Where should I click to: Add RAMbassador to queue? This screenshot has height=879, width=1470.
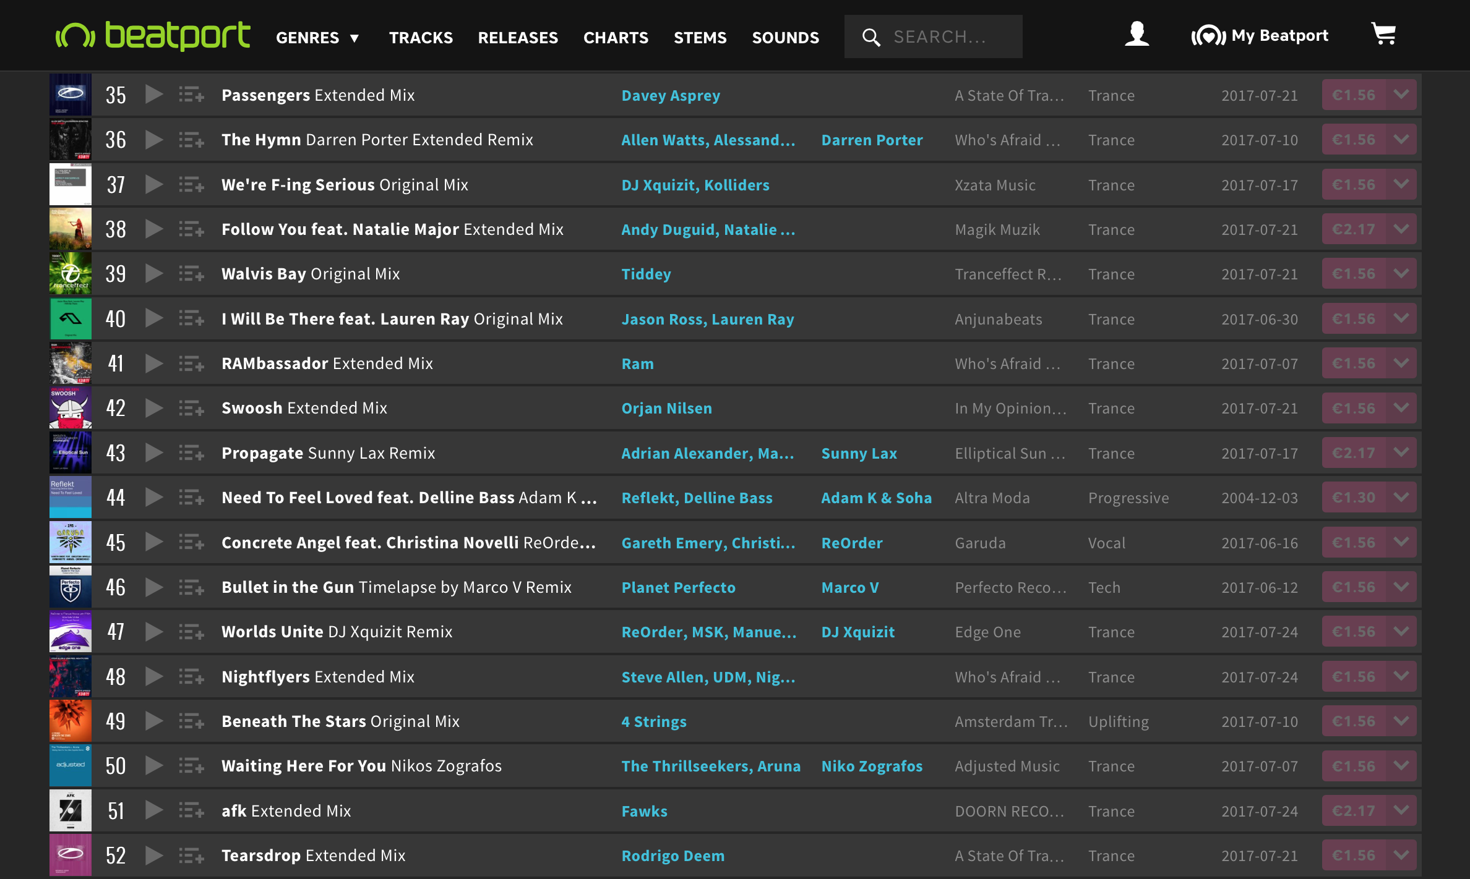tap(192, 363)
